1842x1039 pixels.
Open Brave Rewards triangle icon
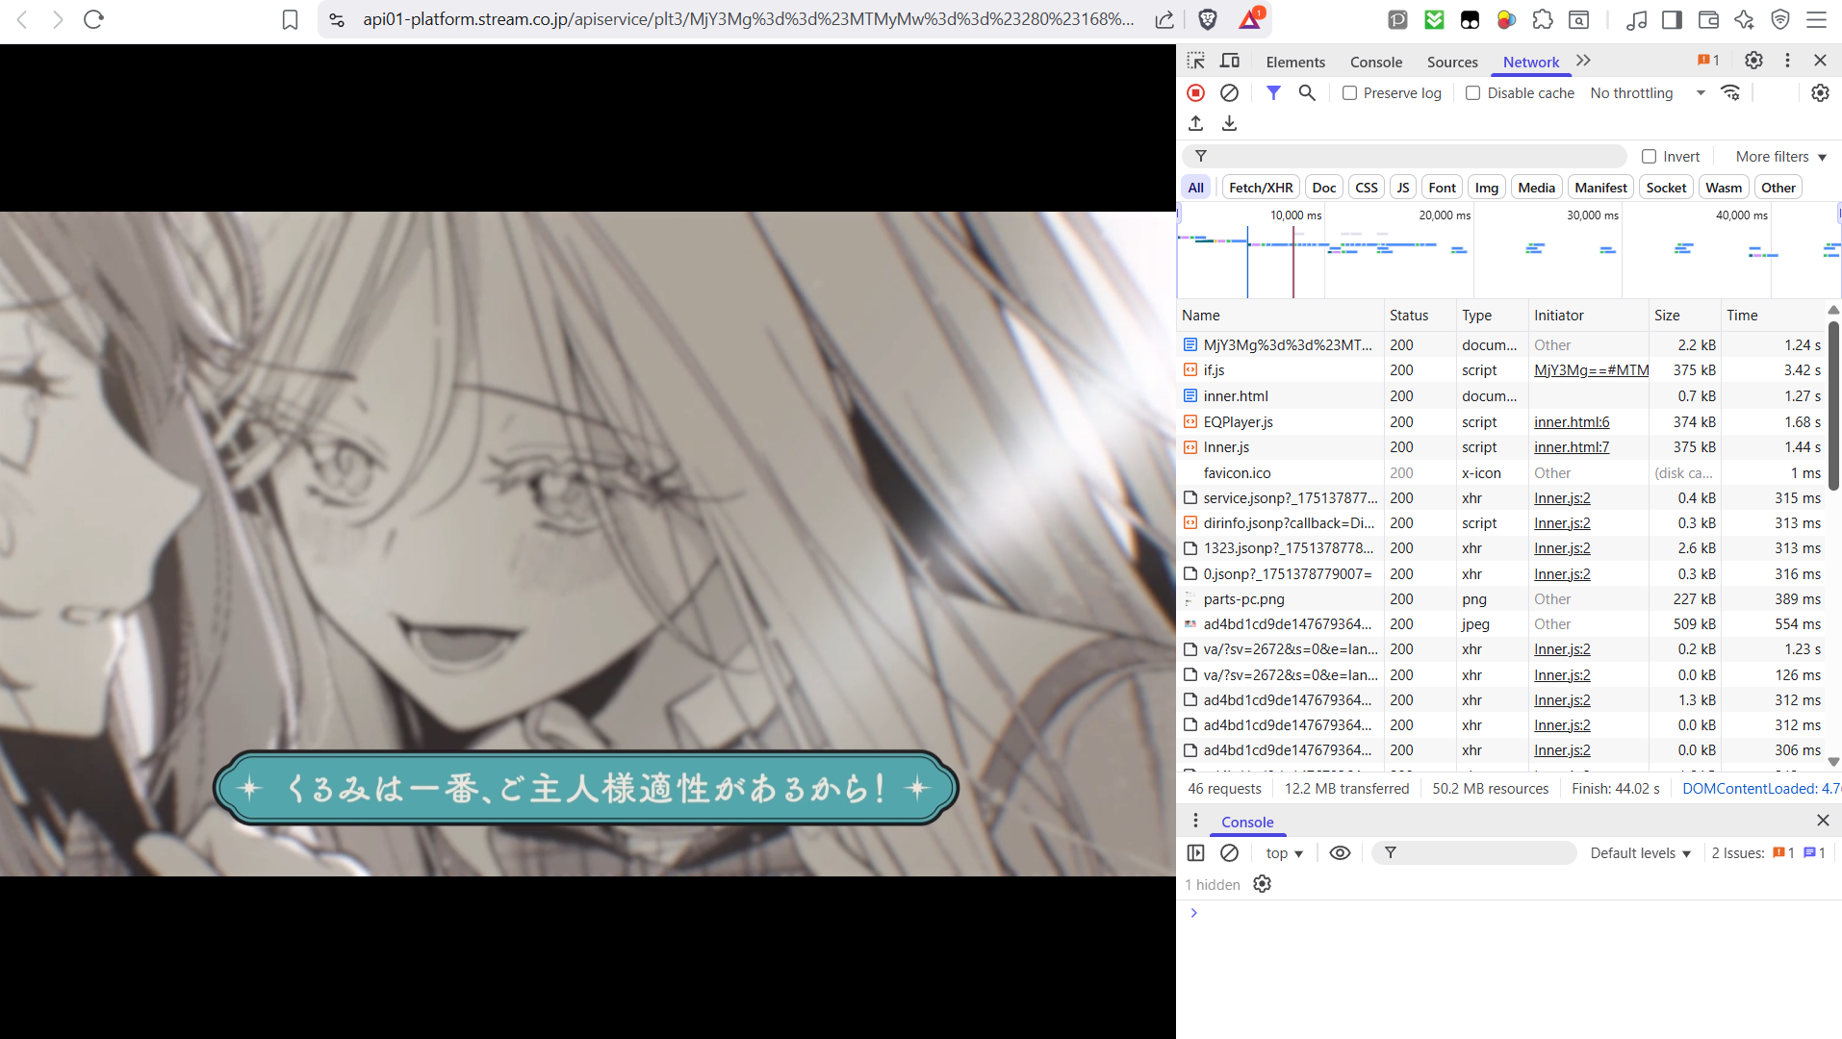[1250, 19]
